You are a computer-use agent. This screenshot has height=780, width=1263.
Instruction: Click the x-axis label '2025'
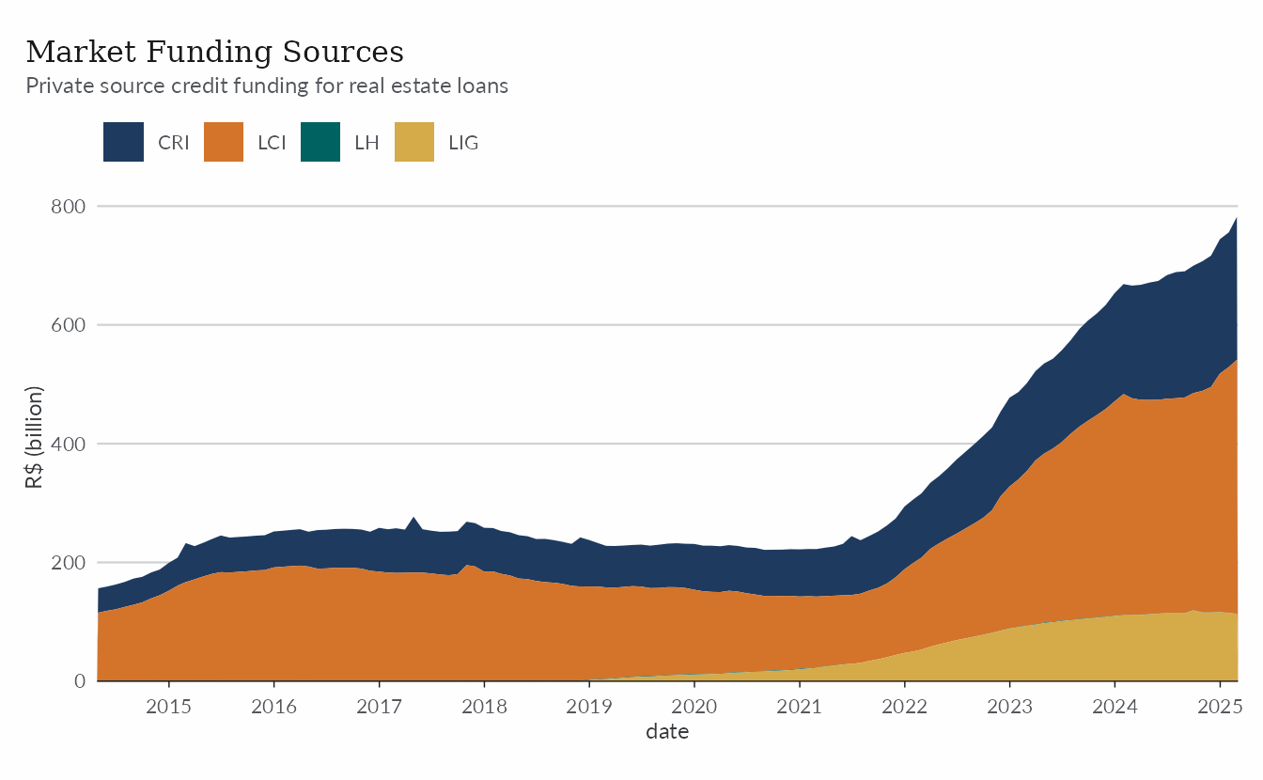(x=1221, y=706)
